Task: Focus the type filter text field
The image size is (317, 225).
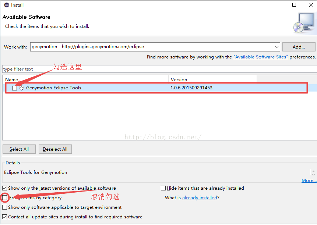Action: pos(160,69)
